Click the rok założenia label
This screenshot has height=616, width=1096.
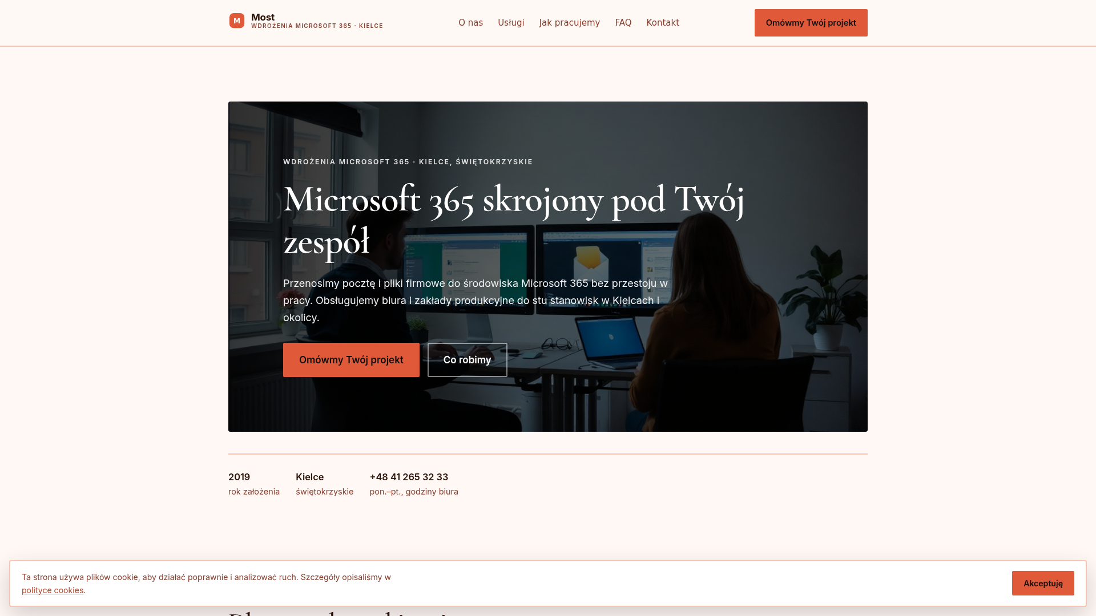click(254, 492)
